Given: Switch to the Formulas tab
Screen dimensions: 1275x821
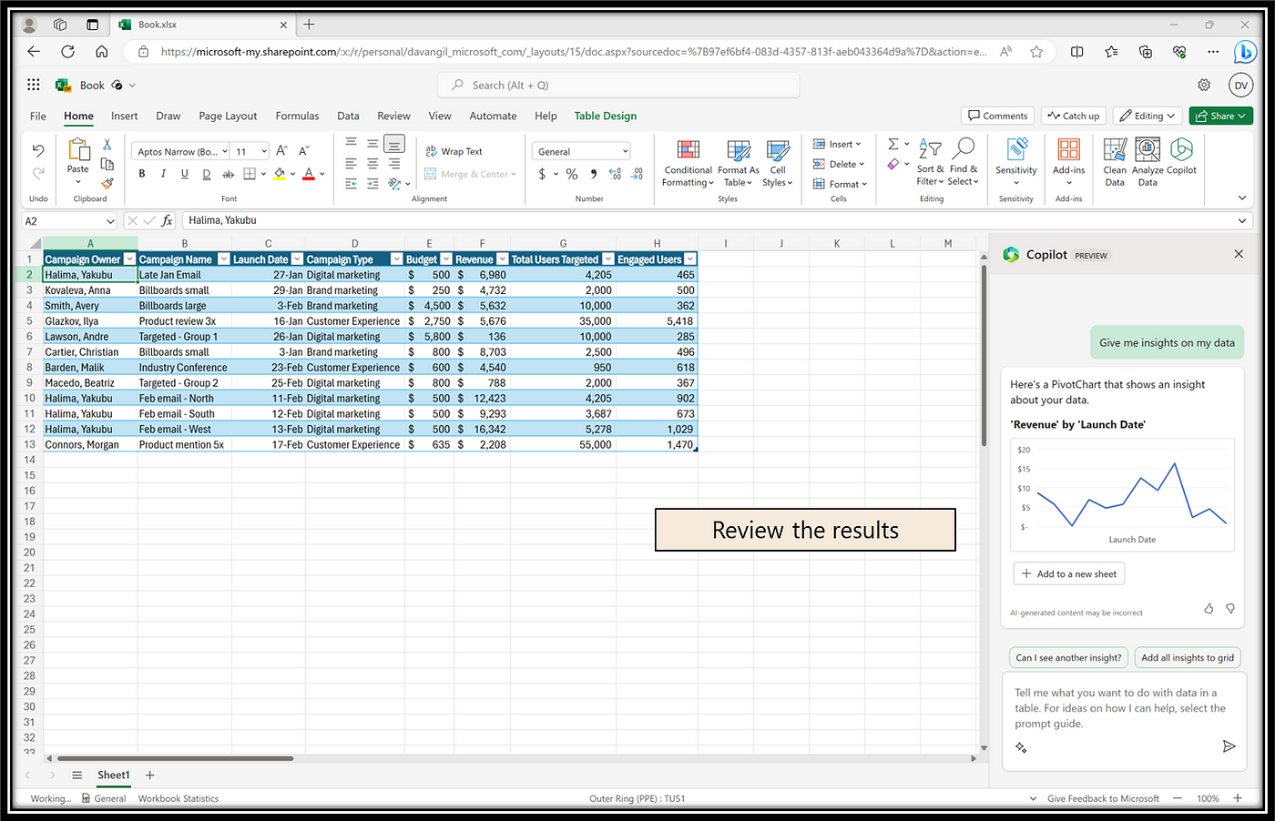Looking at the screenshot, I should [x=297, y=116].
